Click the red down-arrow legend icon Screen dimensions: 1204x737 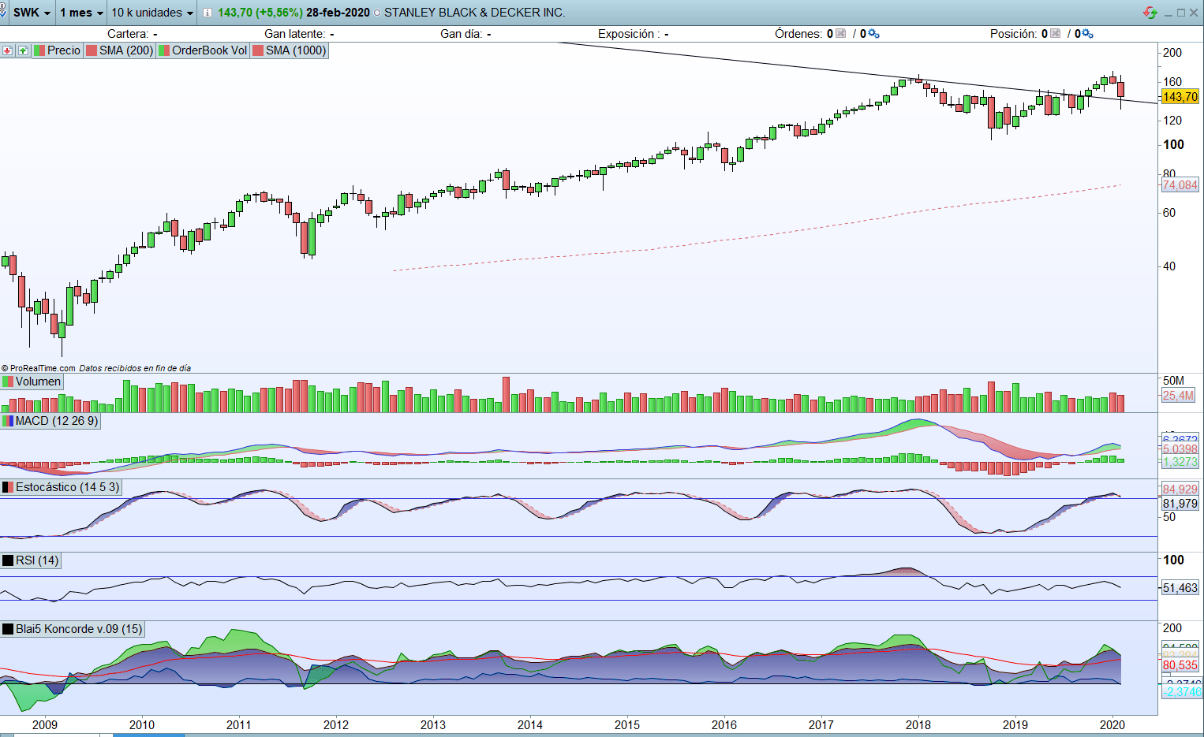[x=7, y=50]
